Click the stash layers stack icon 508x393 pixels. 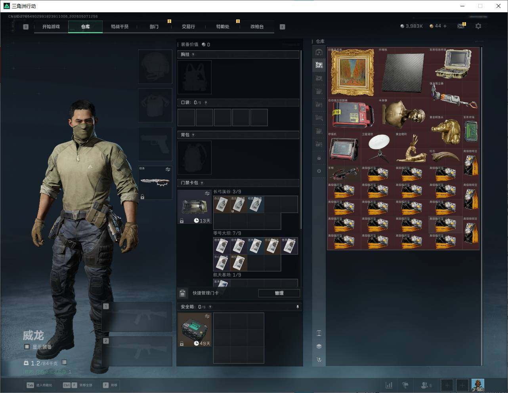pyautogui.click(x=319, y=346)
